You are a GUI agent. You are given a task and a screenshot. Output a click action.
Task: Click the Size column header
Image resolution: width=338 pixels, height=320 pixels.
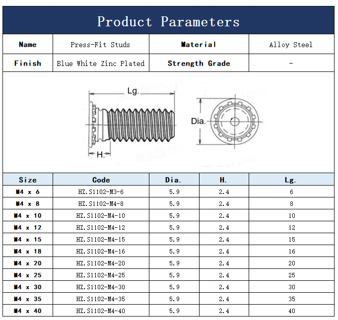[x=28, y=180]
